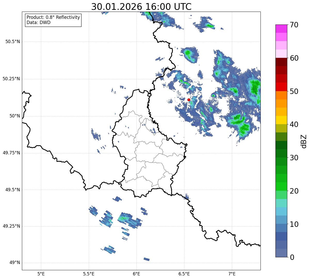
Task: Click the "49.75°N" latitude label
Action: point(11,153)
